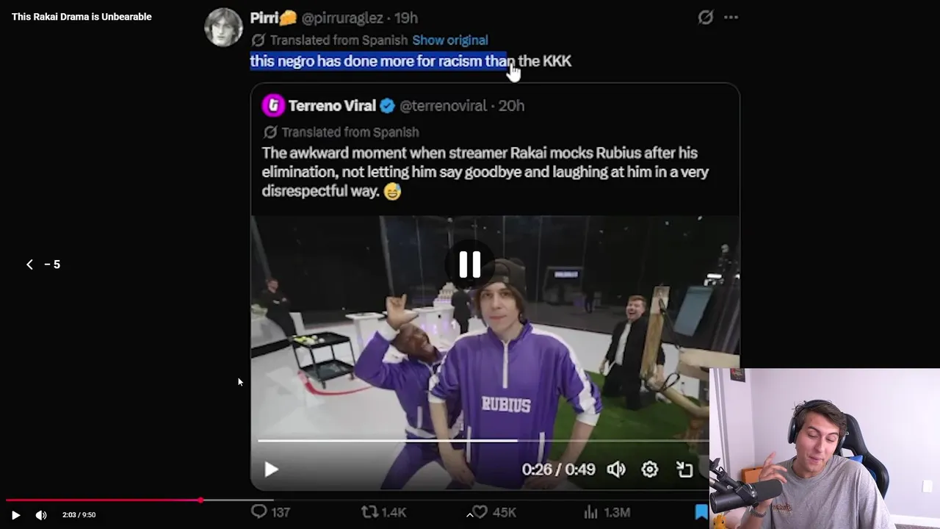Open the @terrenoviral quoted account handle
Screen dimensions: 940x529
pyautogui.click(x=443, y=106)
